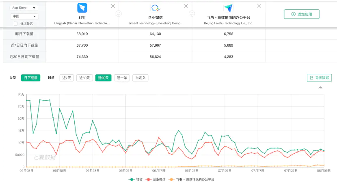
Task: Click the 05月28日 date on the chart axis
Action: [x=93, y=171]
